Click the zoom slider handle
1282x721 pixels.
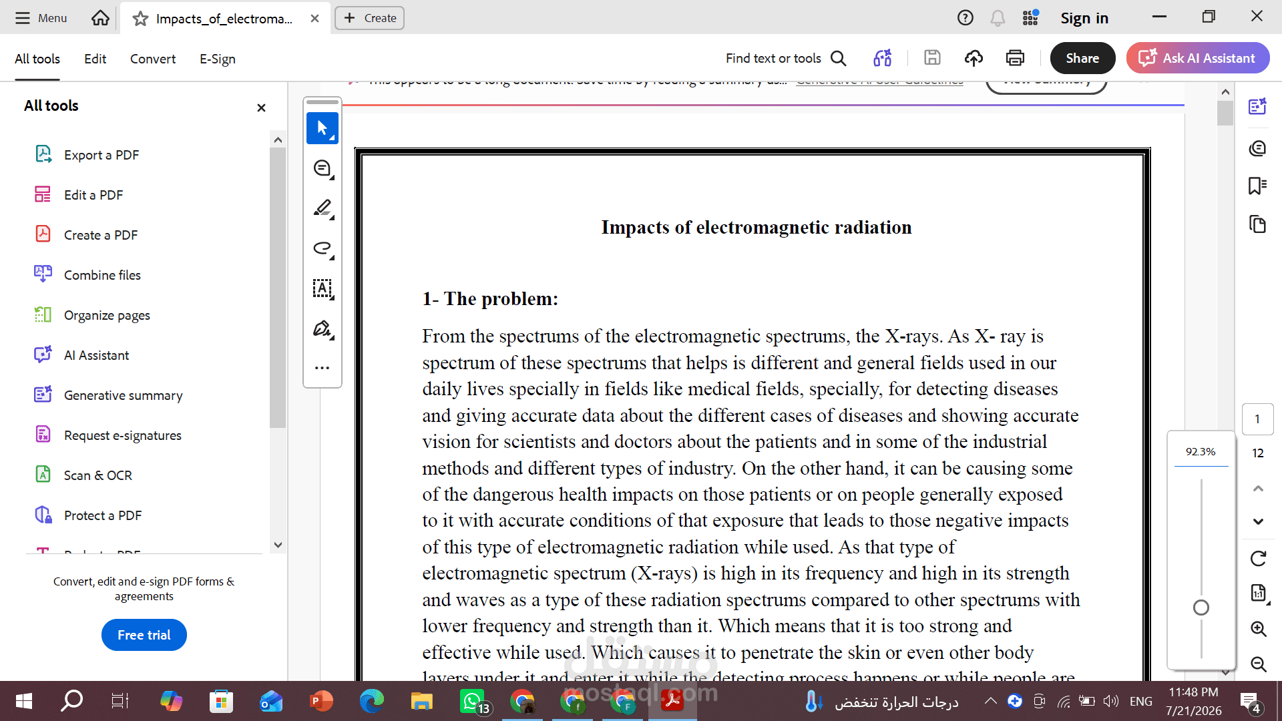(x=1201, y=608)
